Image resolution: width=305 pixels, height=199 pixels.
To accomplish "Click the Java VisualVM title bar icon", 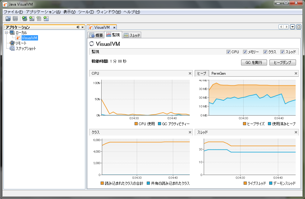I will tap(5, 4).
